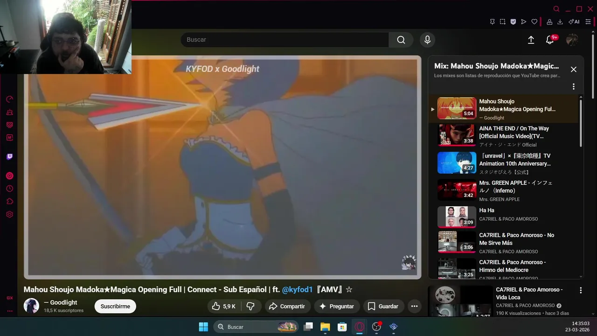This screenshot has height=336, width=597.
Task: Click the YouTube search field
Action: (285, 40)
